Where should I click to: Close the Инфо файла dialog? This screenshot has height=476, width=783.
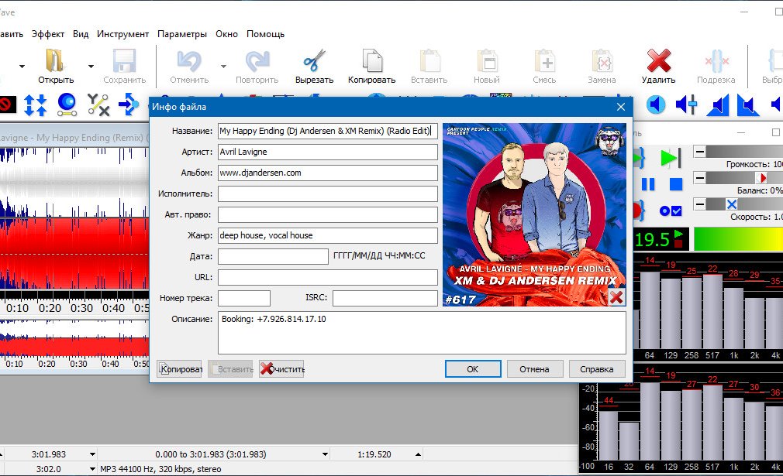click(621, 107)
